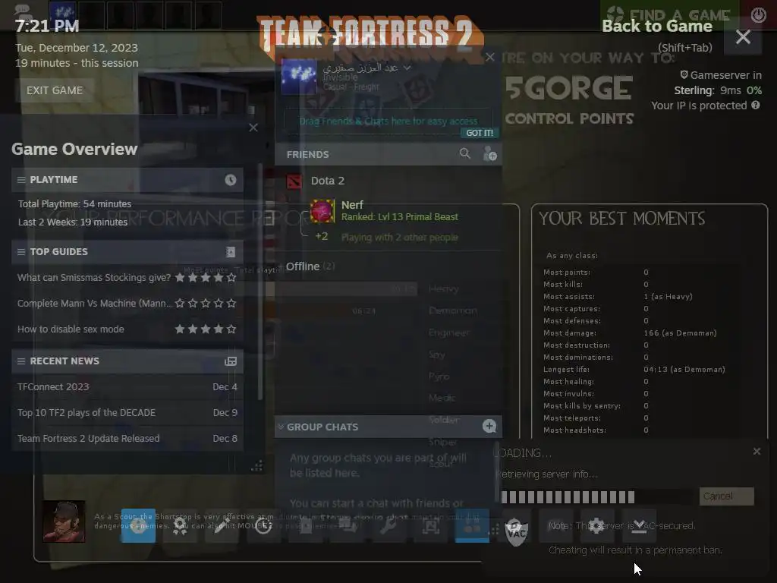
Task: Toggle Friends list icon in overlay toolbar
Action: (x=472, y=526)
